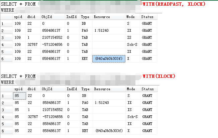218x138 pixels.
Task: Select the X mode cell in the spid 85 grid
Action: coord(129,131)
